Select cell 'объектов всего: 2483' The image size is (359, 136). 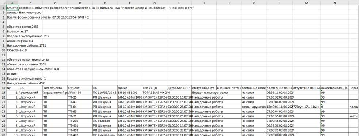(x=22, y=27)
